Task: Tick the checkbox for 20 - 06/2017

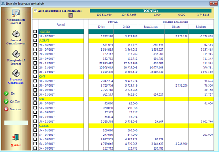Action: coord(35,45)
